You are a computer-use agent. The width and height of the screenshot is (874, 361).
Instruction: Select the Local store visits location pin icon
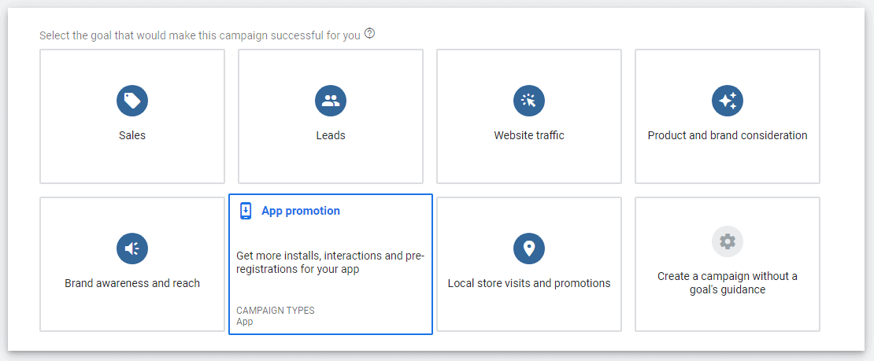[529, 249]
